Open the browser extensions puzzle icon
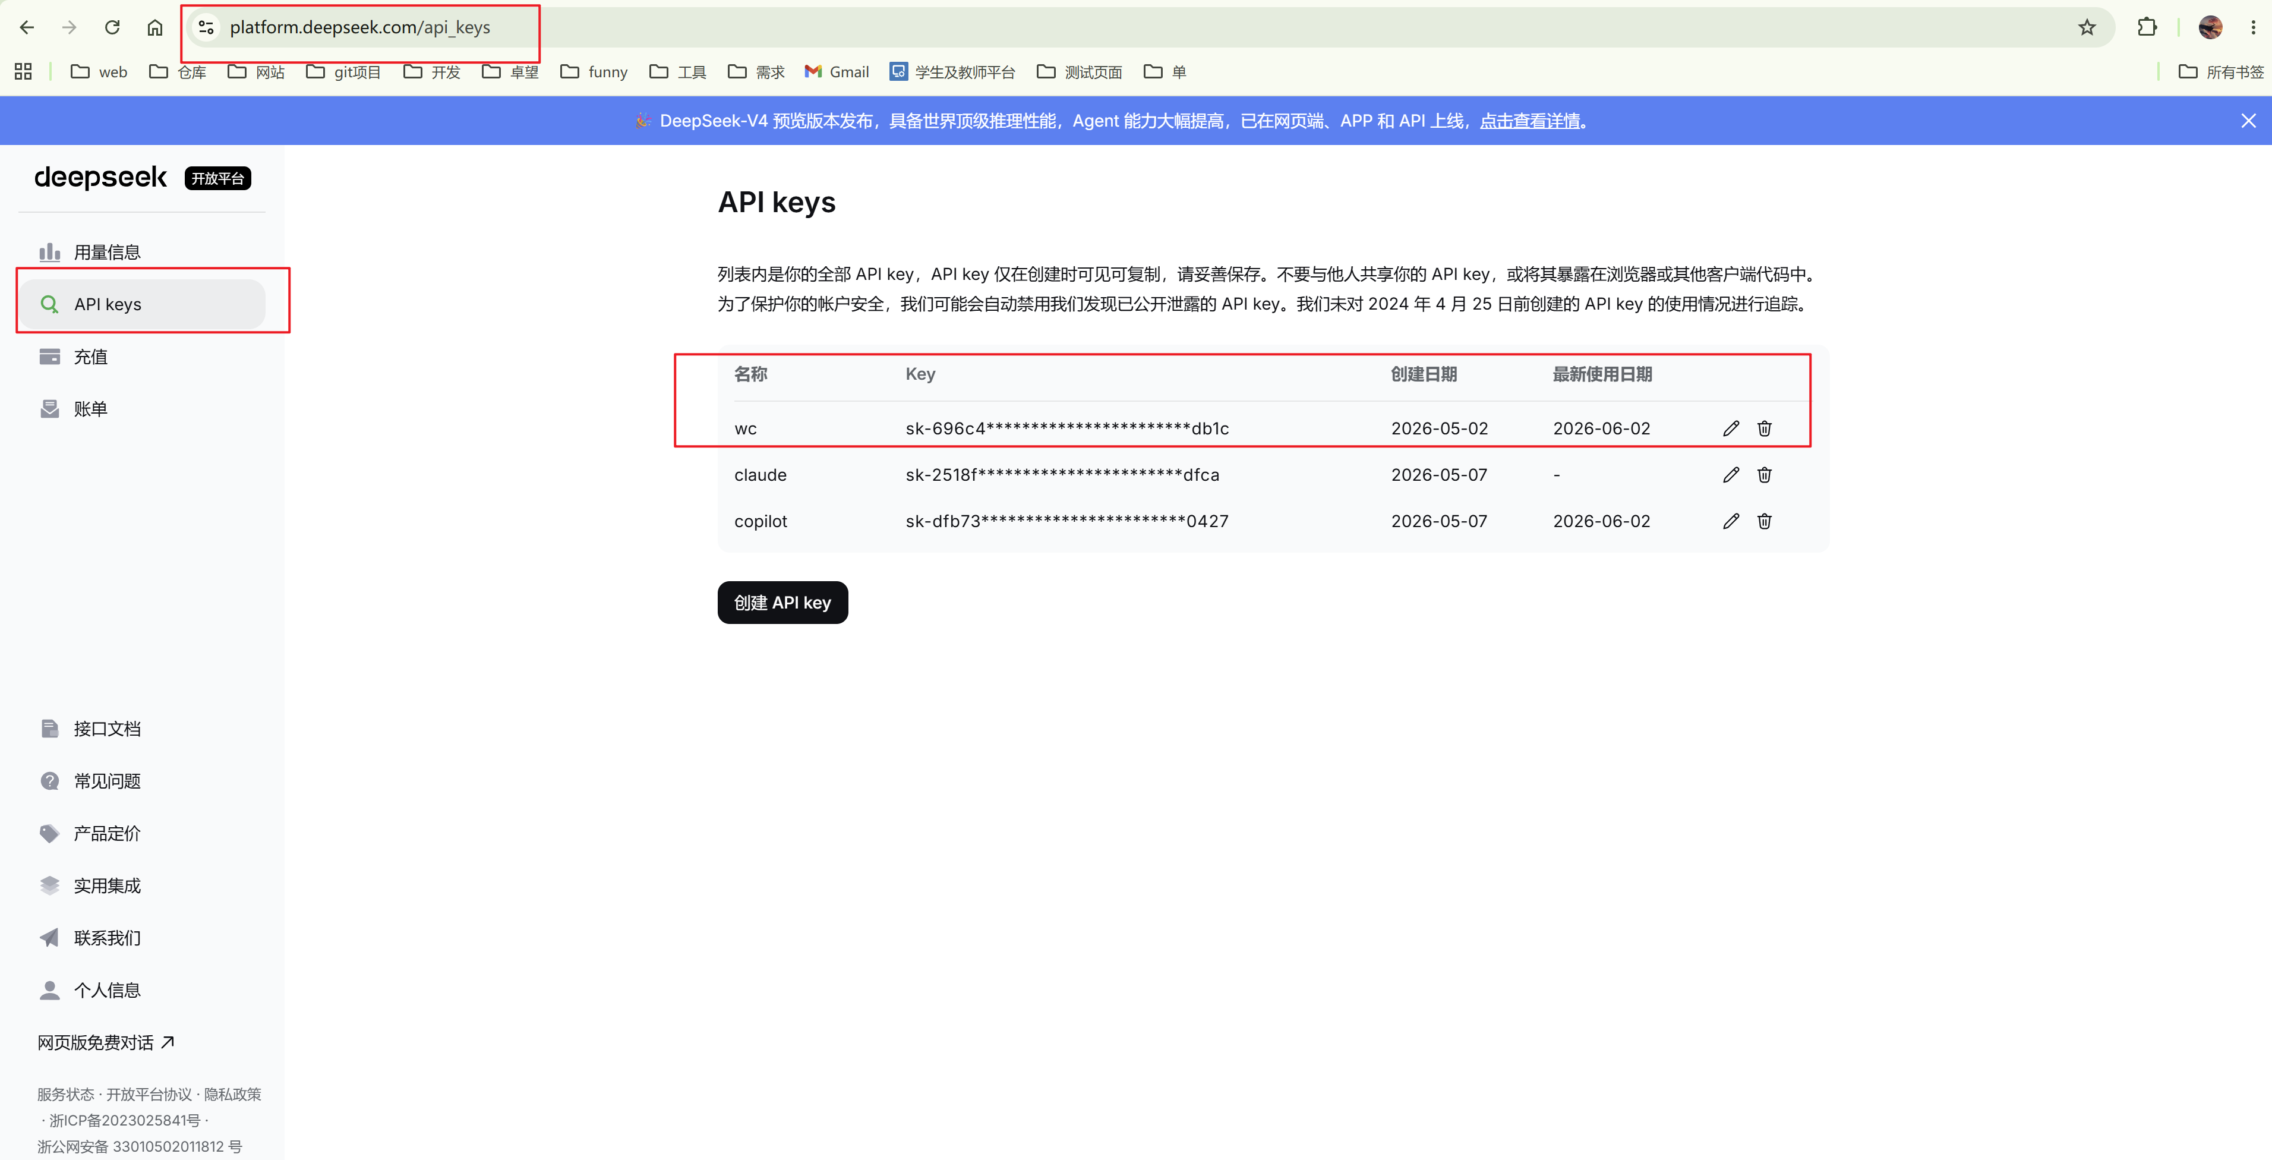 [2148, 27]
